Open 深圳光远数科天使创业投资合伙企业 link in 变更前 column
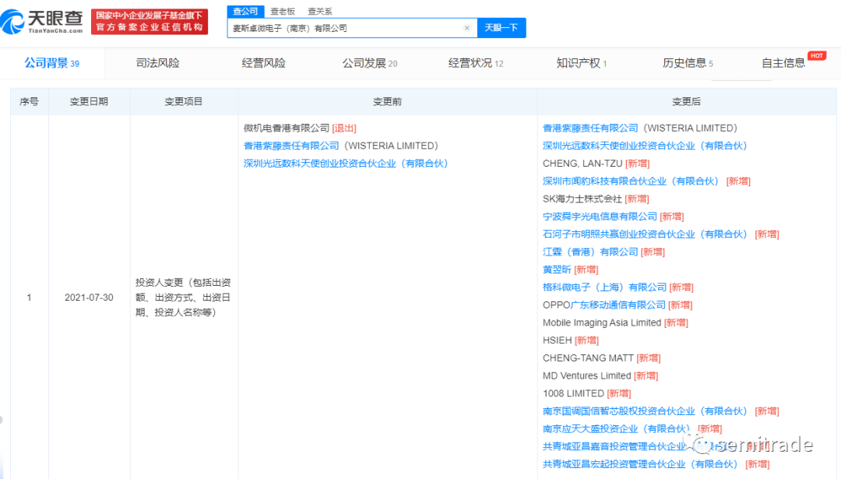Image resolution: width=841 pixels, height=479 pixels. pyautogui.click(x=346, y=164)
